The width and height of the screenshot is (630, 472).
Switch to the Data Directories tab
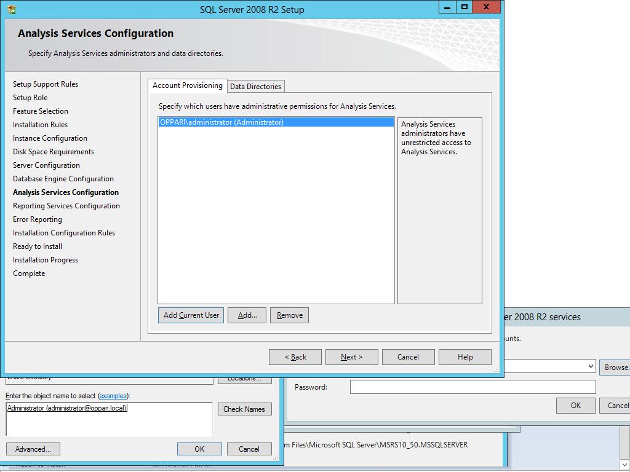pyautogui.click(x=255, y=87)
